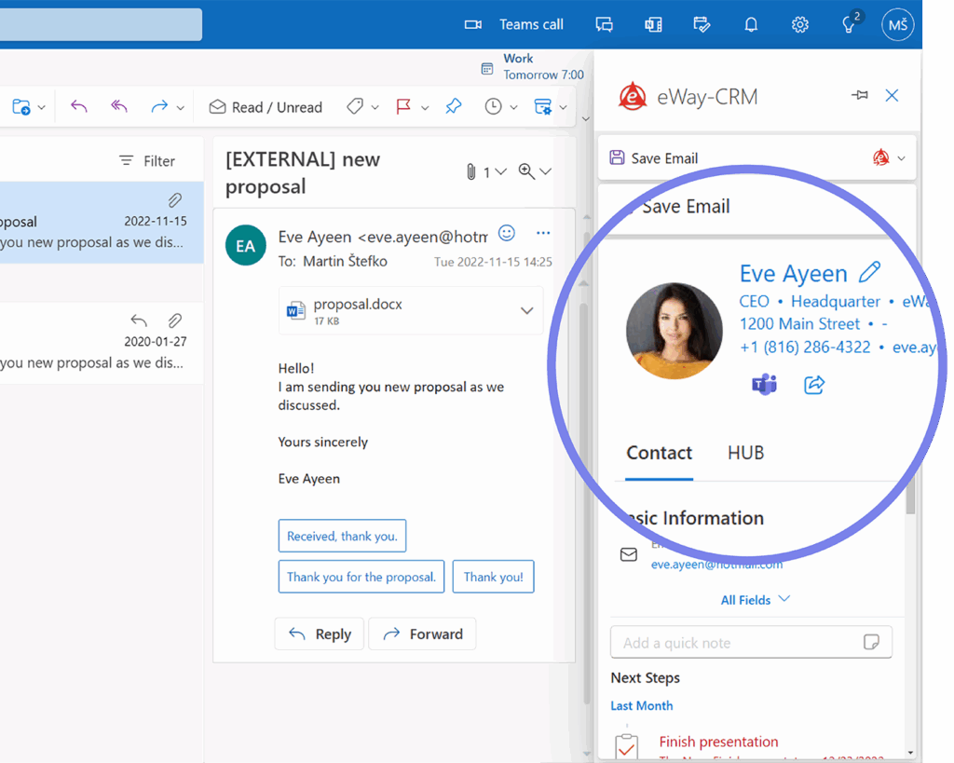The height and width of the screenshot is (763, 954).
Task: Click the Forward toolbar arrow icon
Action: point(159,107)
